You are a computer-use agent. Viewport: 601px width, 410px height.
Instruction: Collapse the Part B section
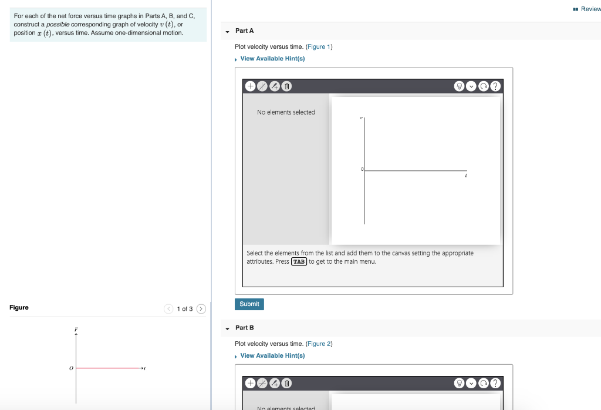click(226, 328)
